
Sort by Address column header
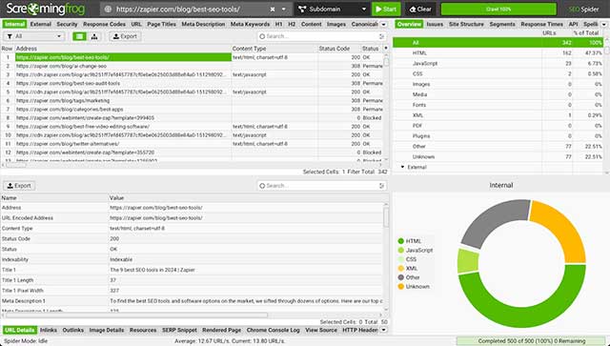[123, 49]
